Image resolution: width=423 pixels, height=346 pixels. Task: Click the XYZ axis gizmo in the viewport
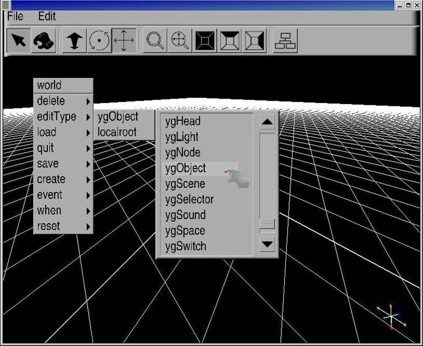(391, 316)
